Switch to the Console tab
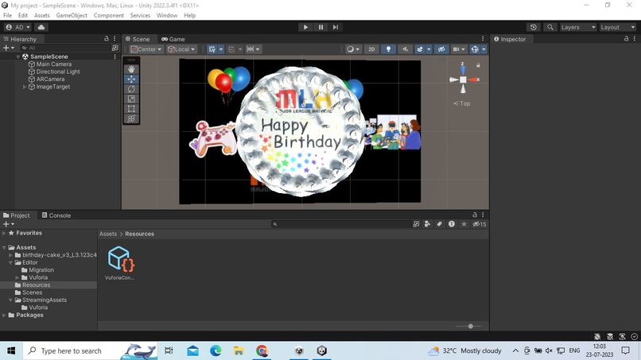Screen dimensions: 641x360 tap(56, 215)
